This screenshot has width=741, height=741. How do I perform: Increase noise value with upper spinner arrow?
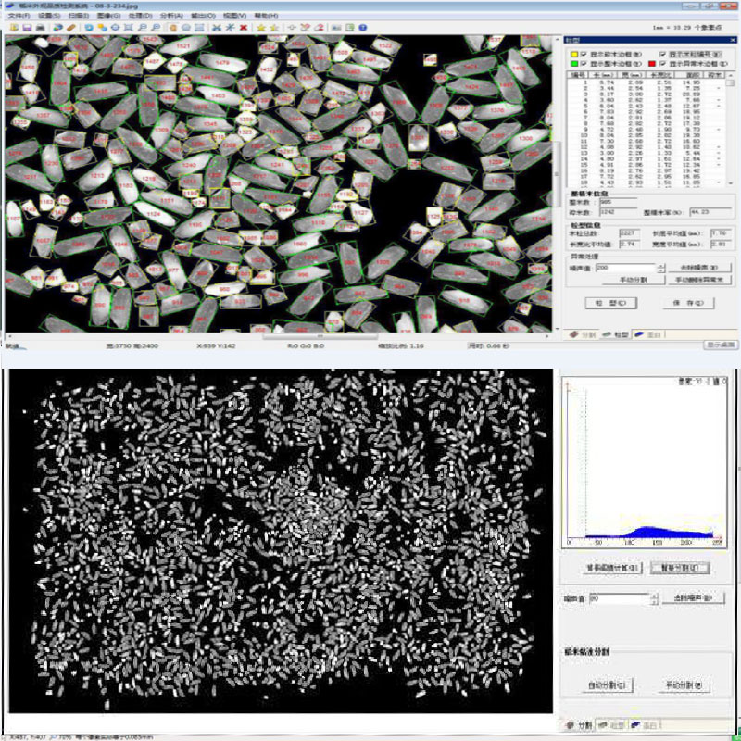click(x=660, y=264)
